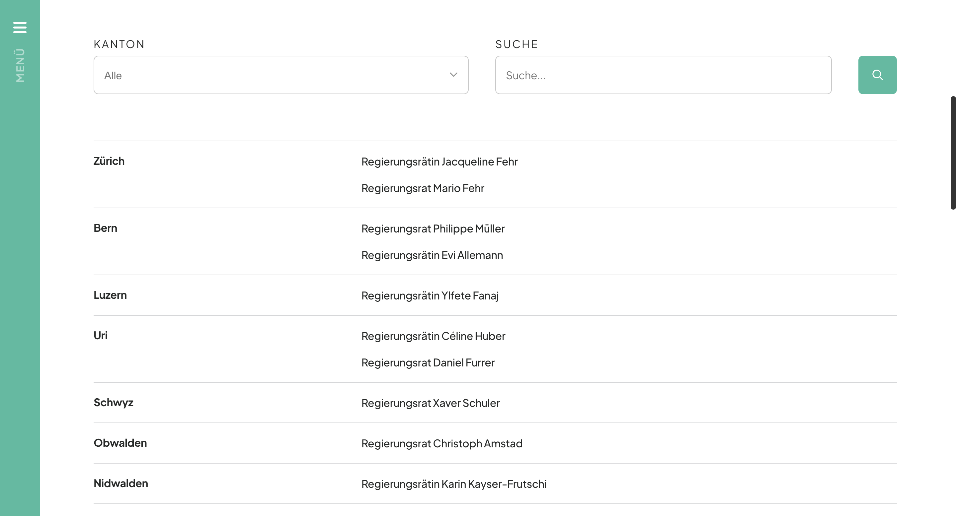Click into the Suche search field
This screenshot has height=516, width=956.
[664, 75]
